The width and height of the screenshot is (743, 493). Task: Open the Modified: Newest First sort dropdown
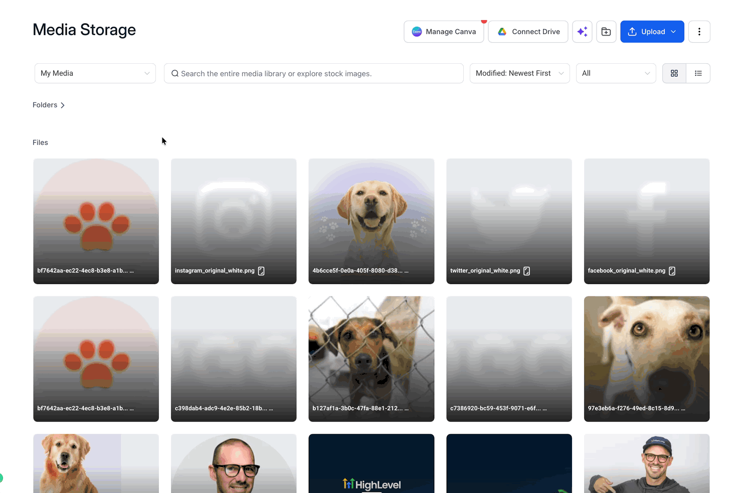(x=519, y=73)
